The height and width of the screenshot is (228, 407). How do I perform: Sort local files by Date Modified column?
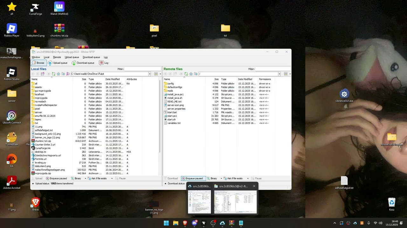point(113,79)
